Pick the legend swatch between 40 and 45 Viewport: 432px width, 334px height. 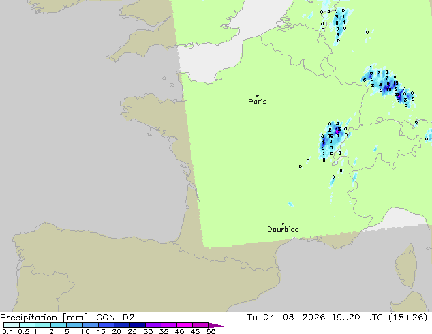tap(185, 325)
